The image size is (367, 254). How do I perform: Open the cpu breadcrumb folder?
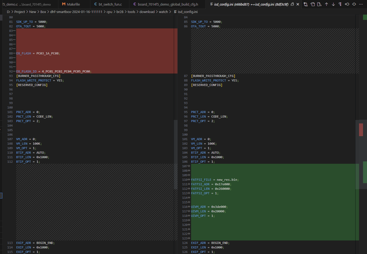point(109,12)
